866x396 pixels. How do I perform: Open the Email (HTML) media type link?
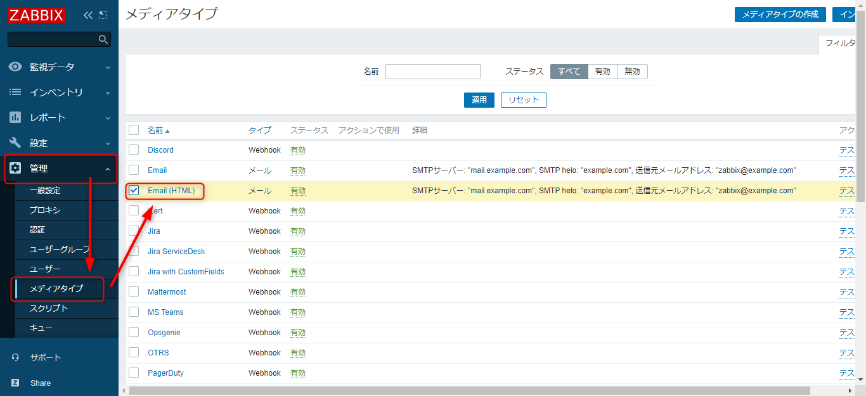click(x=171, y=190)
